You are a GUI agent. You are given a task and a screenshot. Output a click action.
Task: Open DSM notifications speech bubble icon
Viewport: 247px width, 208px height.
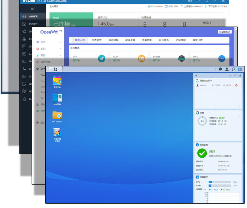point(220,69)
